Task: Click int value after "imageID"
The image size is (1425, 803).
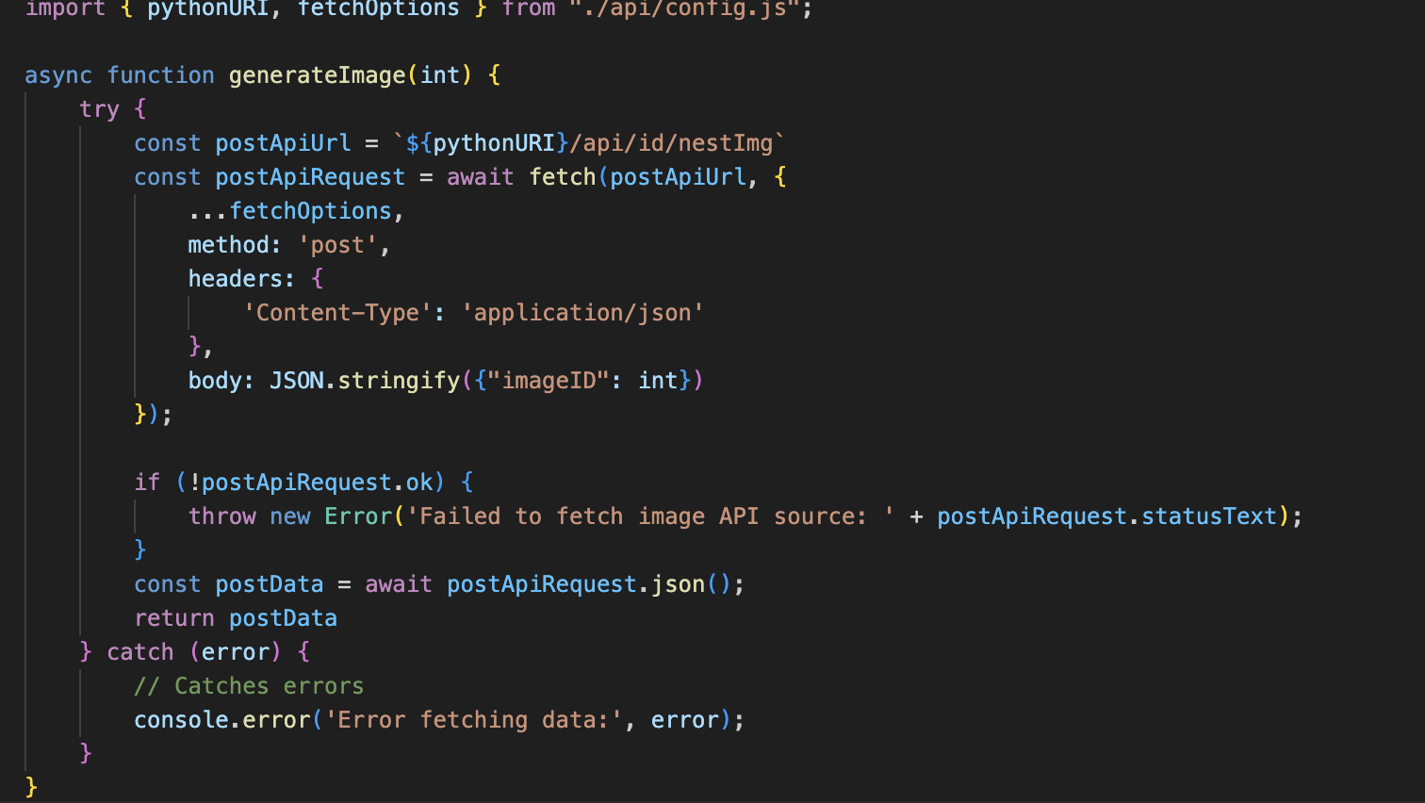Action: pyautogui.click(x=658, y=381)
